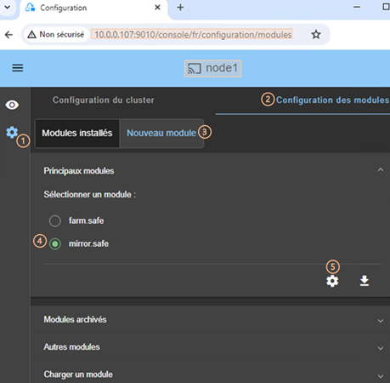Download selected module with download icon

tap(365, 281)
